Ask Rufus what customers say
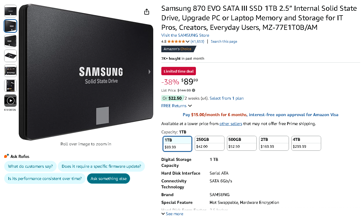The width and height of the screenshot is (362, 217). (x=30, y=166)
